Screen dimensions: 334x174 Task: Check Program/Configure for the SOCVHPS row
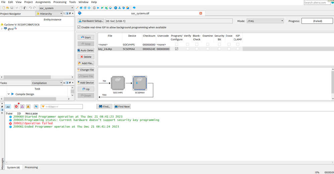tap(177, 44)
